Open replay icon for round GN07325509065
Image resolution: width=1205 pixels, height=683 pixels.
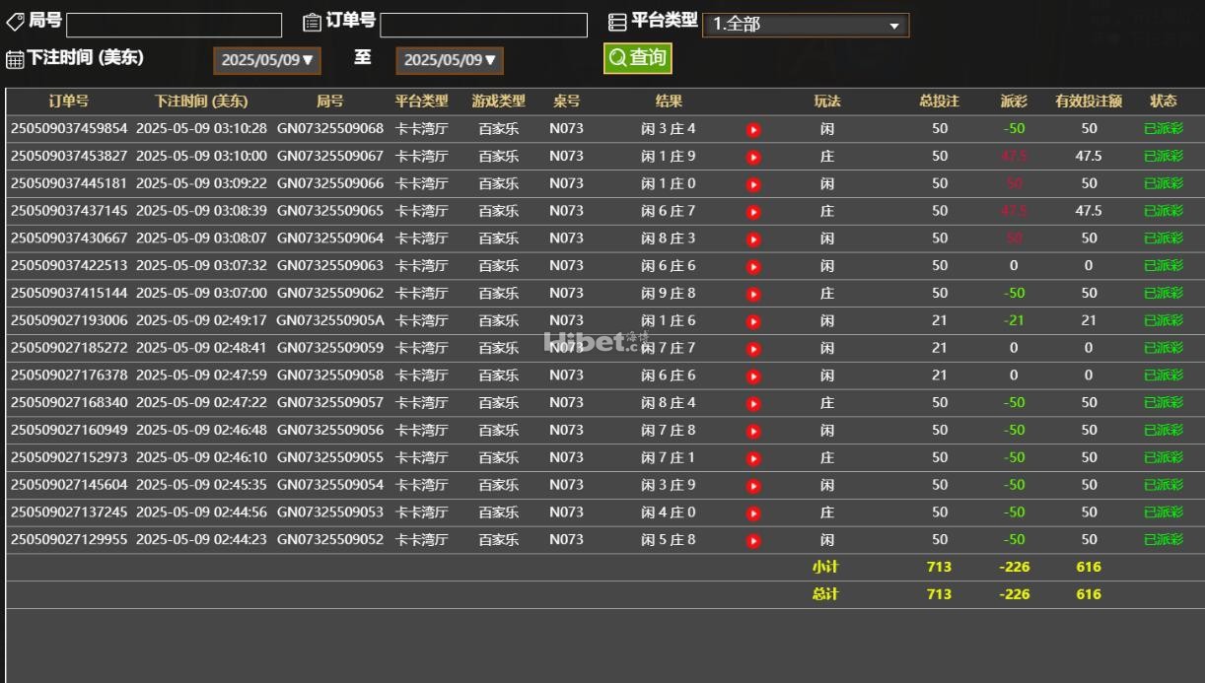tap(753, 212)
